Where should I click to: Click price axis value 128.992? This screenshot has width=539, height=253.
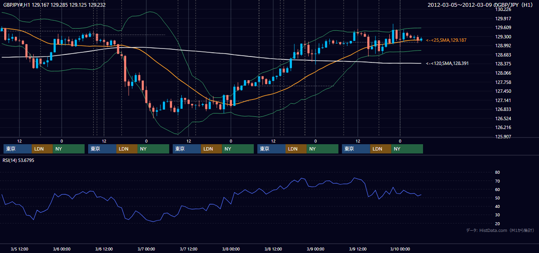(x=503, y=46)
